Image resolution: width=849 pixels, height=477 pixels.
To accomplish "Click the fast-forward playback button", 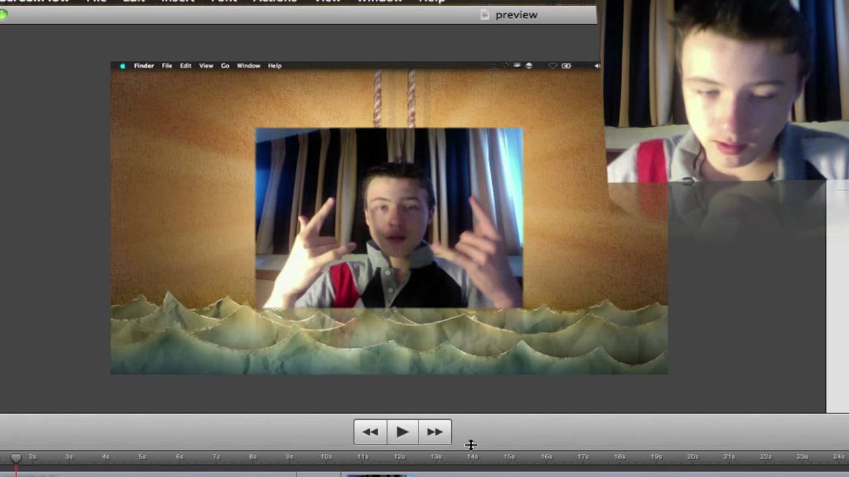I will click(435, 432).
